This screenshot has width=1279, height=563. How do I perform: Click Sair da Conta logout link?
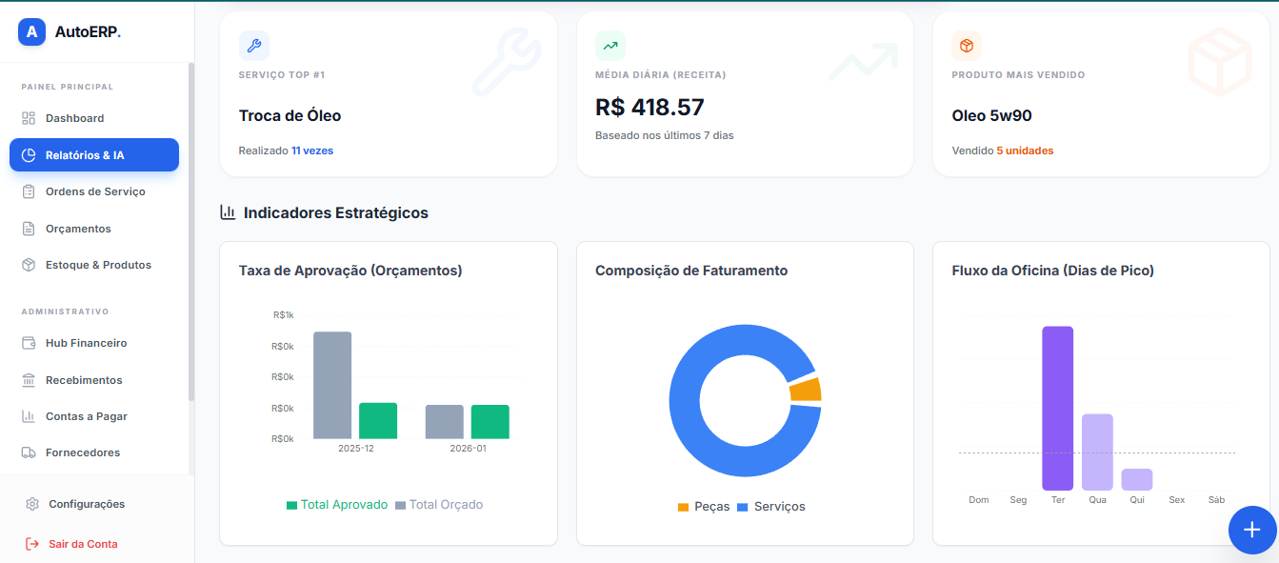[83, 544]
